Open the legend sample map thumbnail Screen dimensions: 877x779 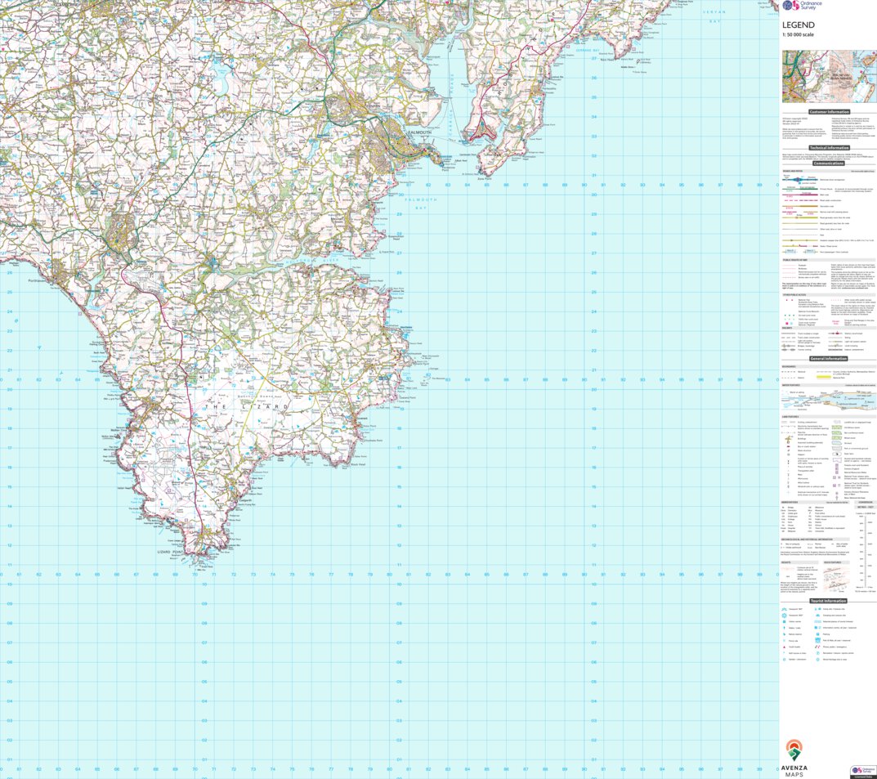point(829,77)
